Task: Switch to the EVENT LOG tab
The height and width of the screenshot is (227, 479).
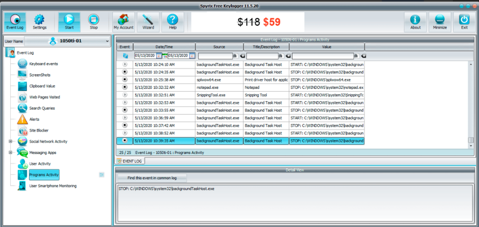Action: [130, 161]
